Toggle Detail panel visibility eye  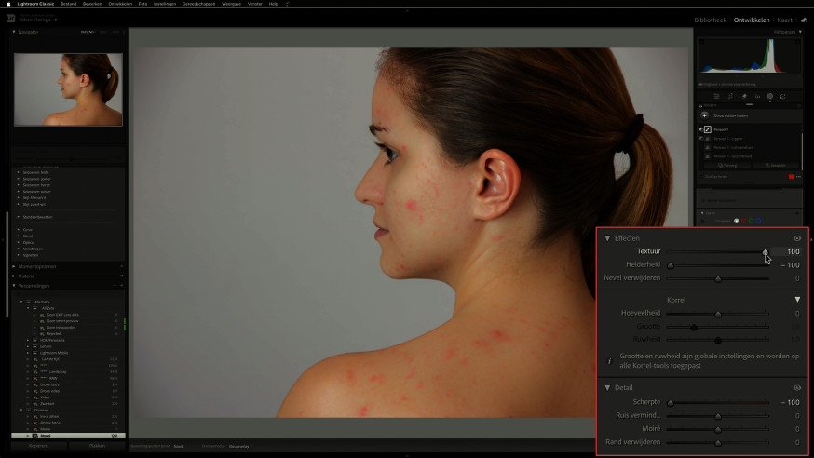[797, 388]
